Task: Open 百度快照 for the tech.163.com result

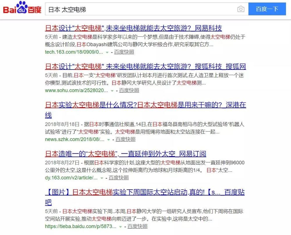Action: pyautogui.click(x=124, y=52)
